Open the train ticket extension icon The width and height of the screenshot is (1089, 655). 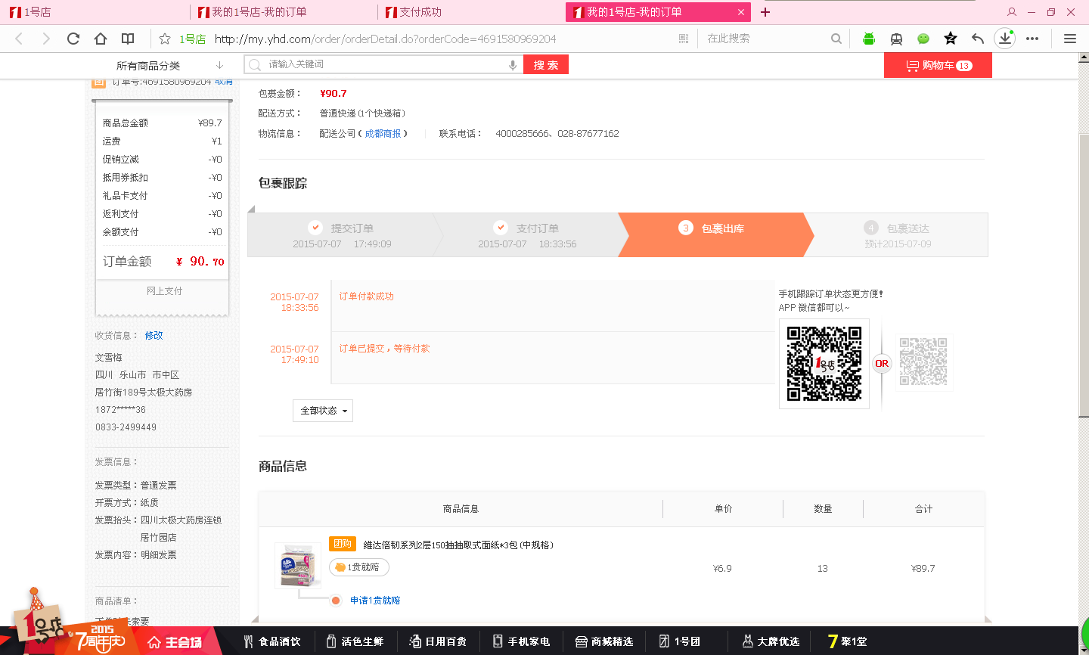click(x=896, y=39)
